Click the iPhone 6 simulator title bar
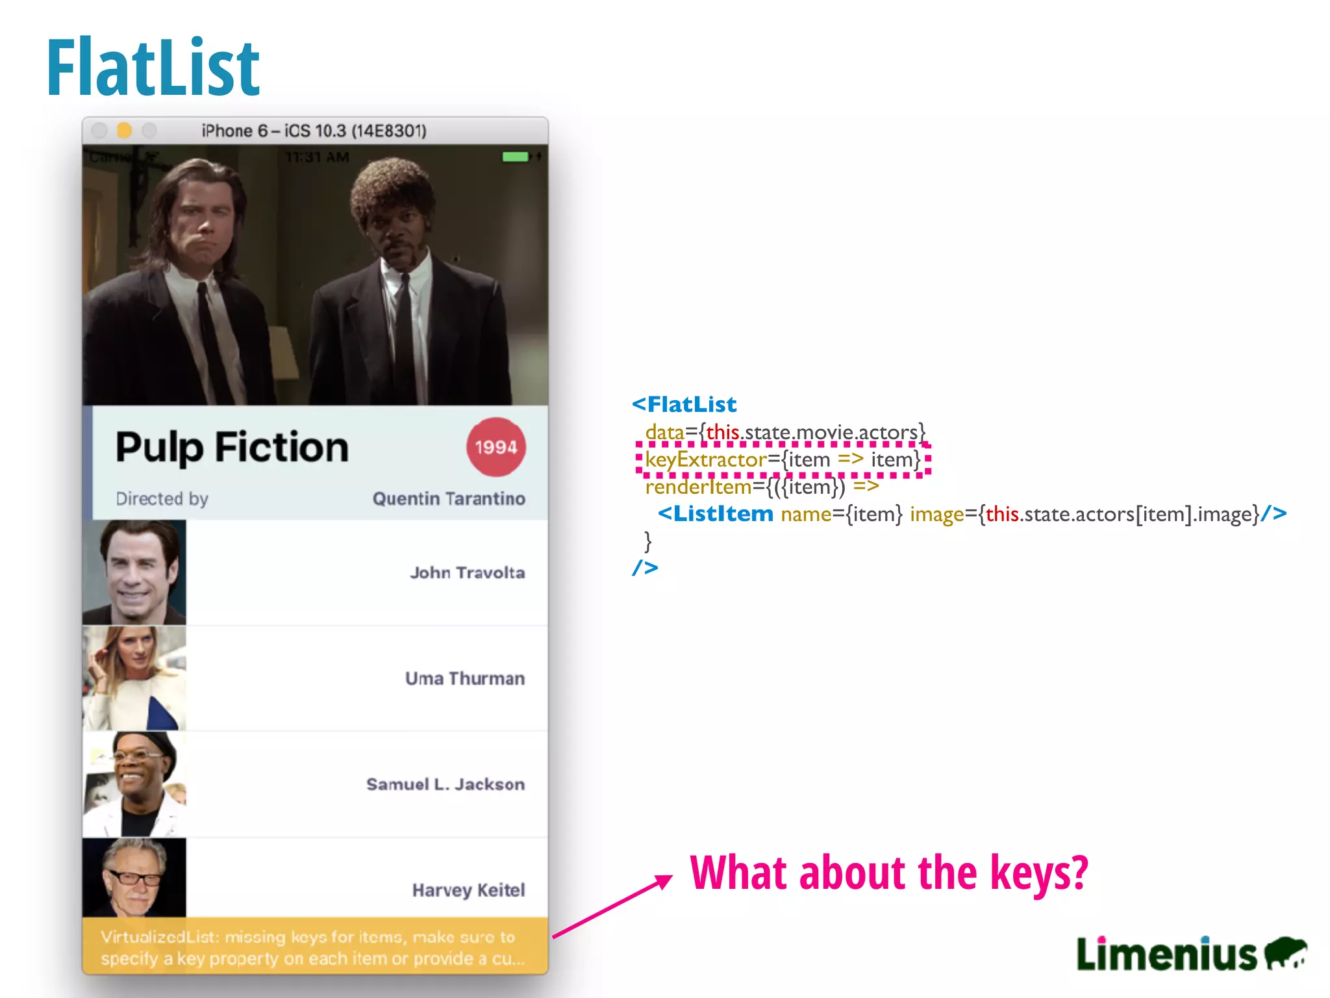 (x=314, y=131)
